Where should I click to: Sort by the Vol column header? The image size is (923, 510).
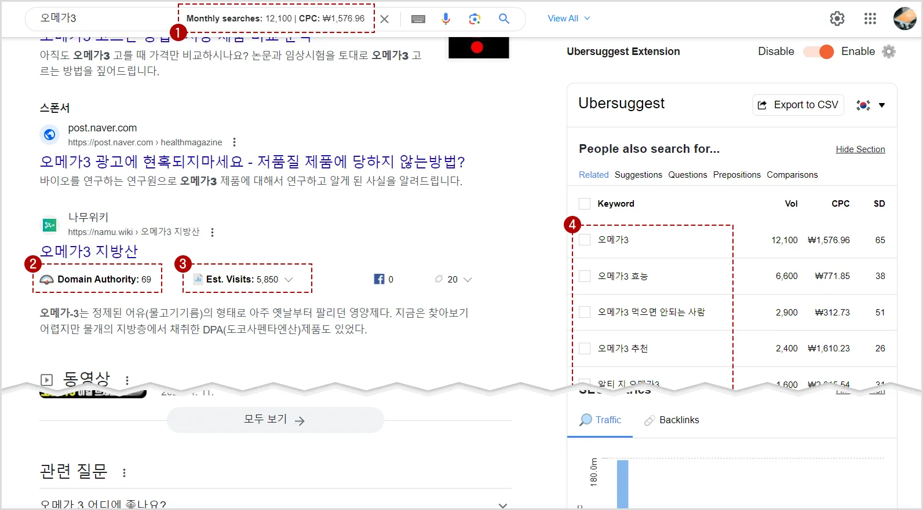[791, 204]
